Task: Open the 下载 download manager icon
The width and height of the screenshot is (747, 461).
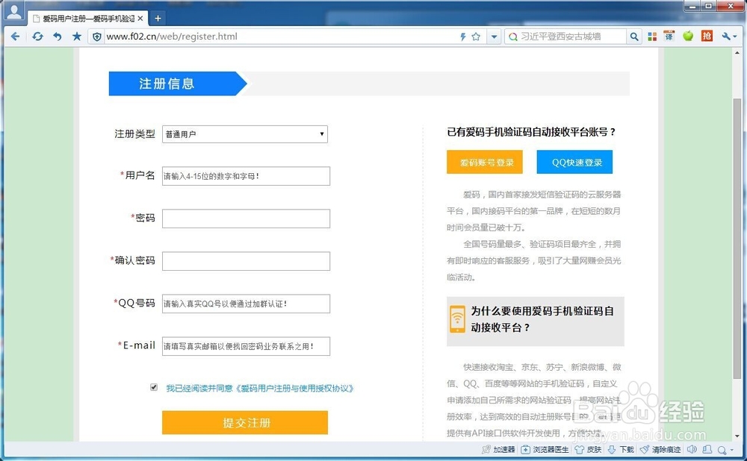Action: (622, 450)
